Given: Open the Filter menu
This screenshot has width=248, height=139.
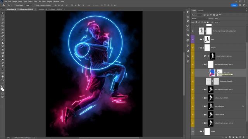Looking at the screenshot, I should [35, 2].
